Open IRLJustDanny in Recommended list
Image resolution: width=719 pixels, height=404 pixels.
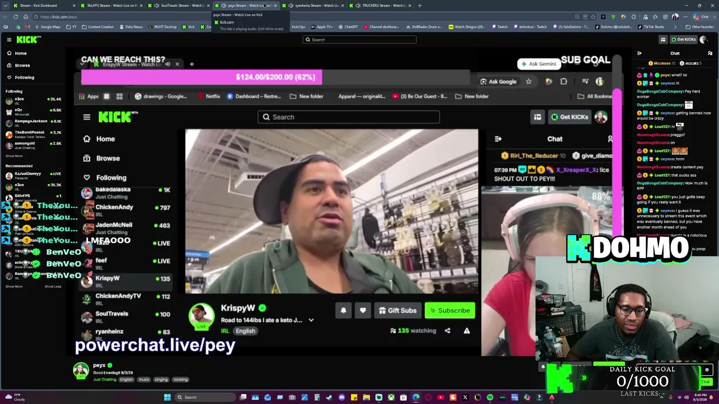pyautogui.click(x=34, y=175)
